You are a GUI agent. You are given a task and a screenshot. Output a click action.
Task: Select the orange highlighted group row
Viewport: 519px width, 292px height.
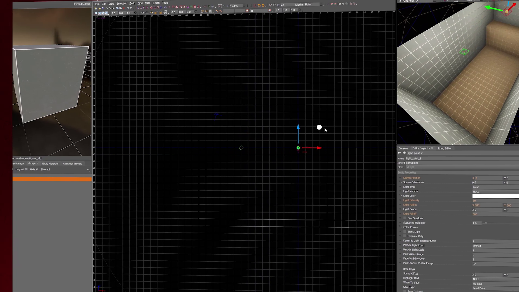[x=52, y=179]
